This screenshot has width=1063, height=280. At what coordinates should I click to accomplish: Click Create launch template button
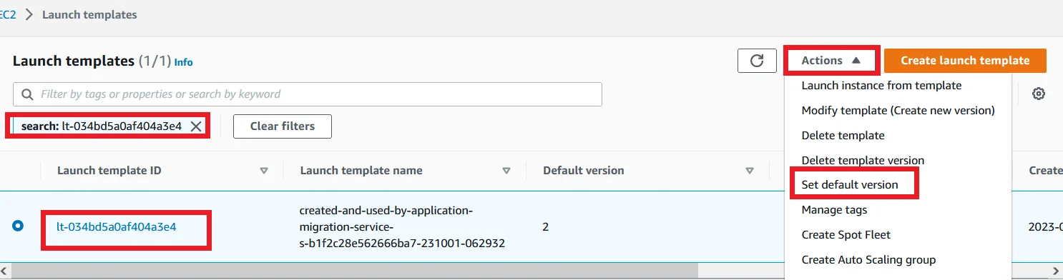[965, 61]
